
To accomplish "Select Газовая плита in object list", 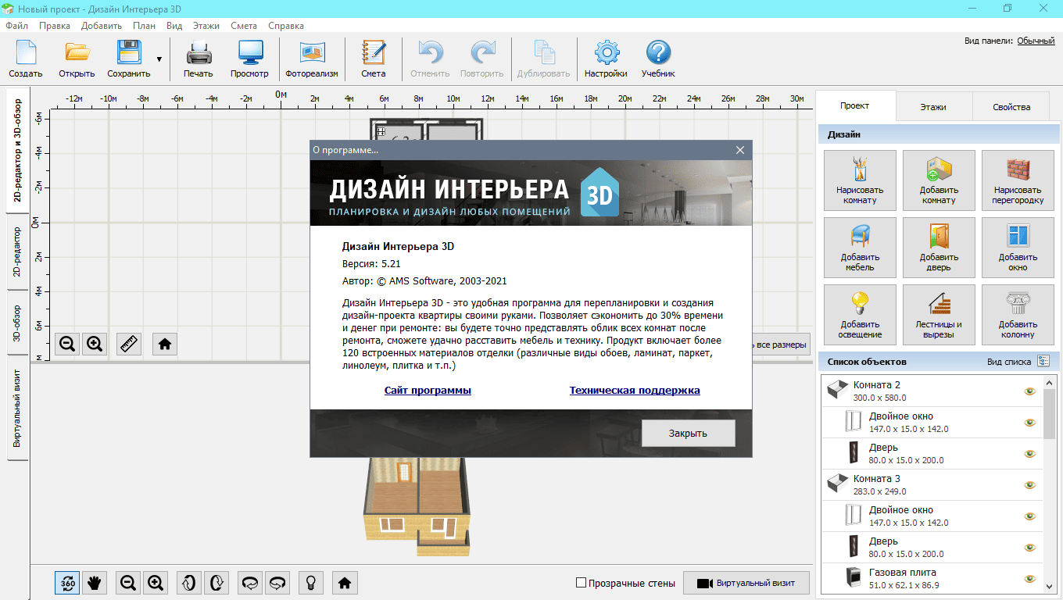I will (932, 578).
